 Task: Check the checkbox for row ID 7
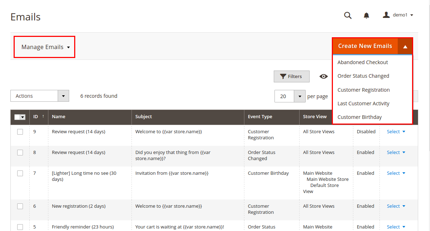coord(20,173)
